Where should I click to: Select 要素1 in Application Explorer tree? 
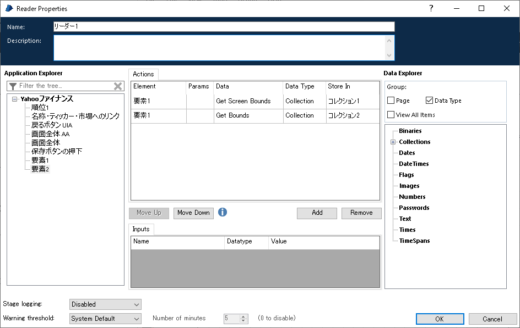[x=40, y=160]
